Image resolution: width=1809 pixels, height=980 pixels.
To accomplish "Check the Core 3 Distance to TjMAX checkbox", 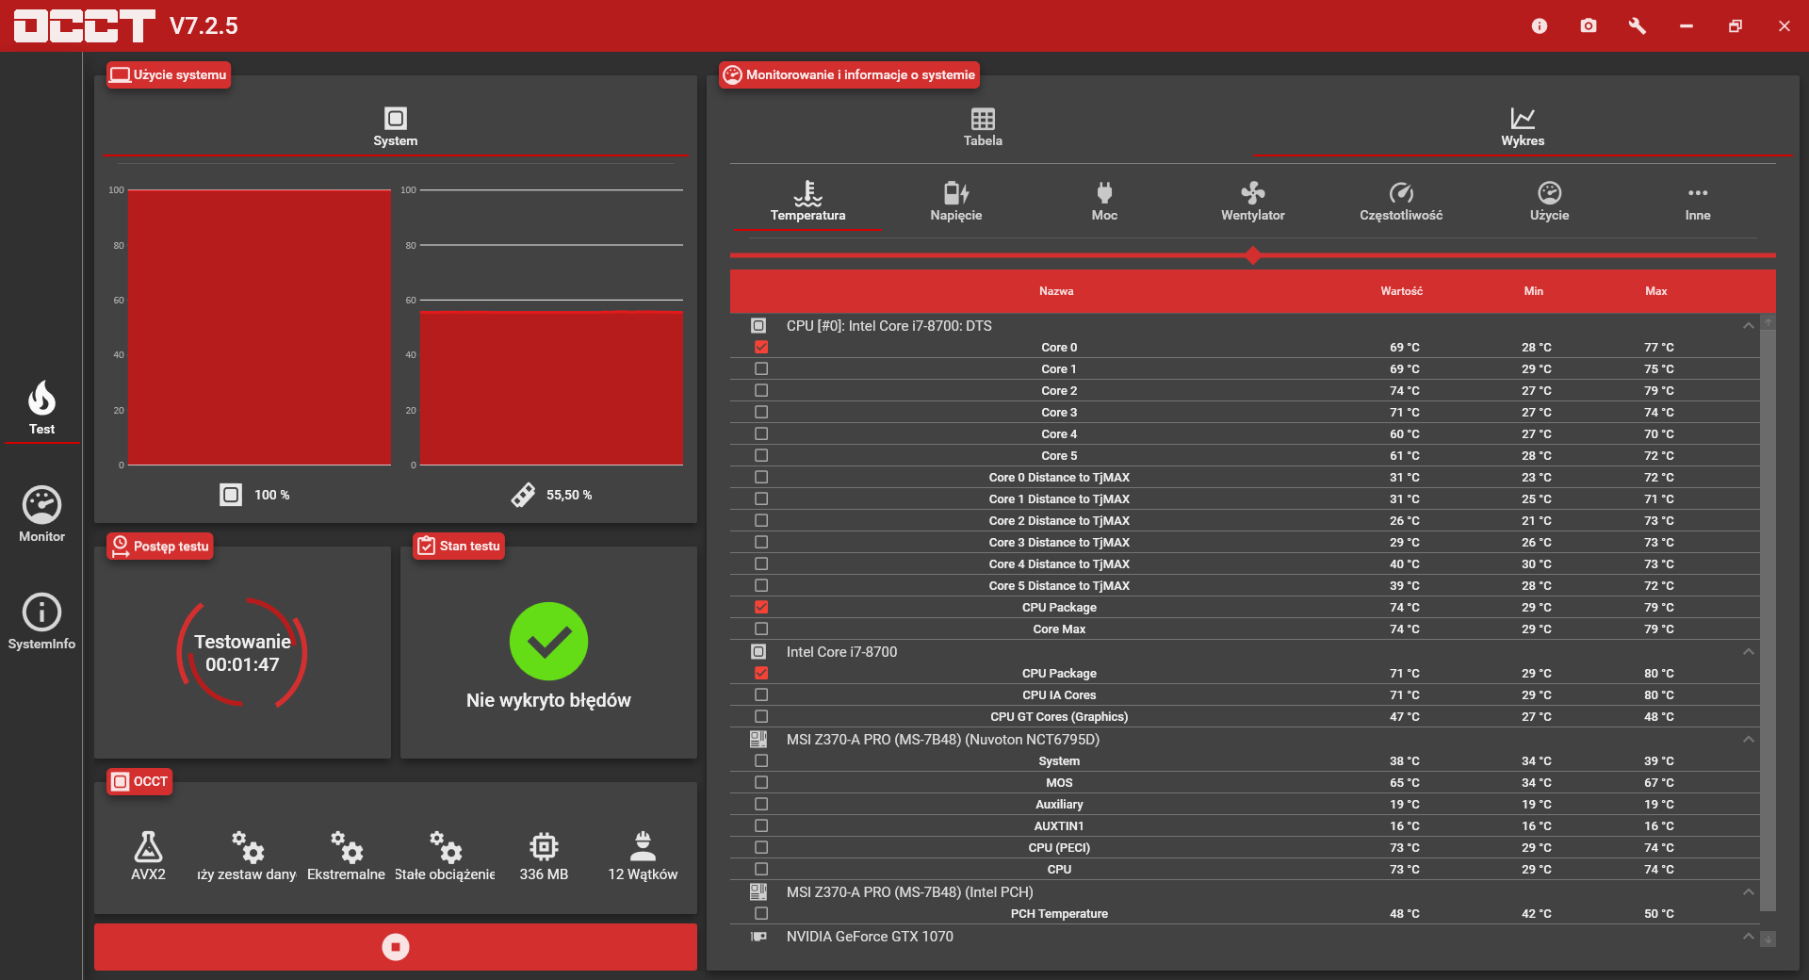I will 761,543.
